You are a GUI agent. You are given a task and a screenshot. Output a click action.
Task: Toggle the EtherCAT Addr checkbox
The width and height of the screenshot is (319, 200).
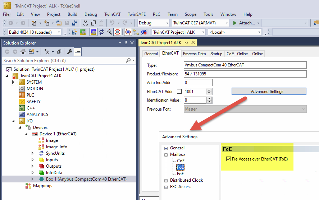(179, 92)
